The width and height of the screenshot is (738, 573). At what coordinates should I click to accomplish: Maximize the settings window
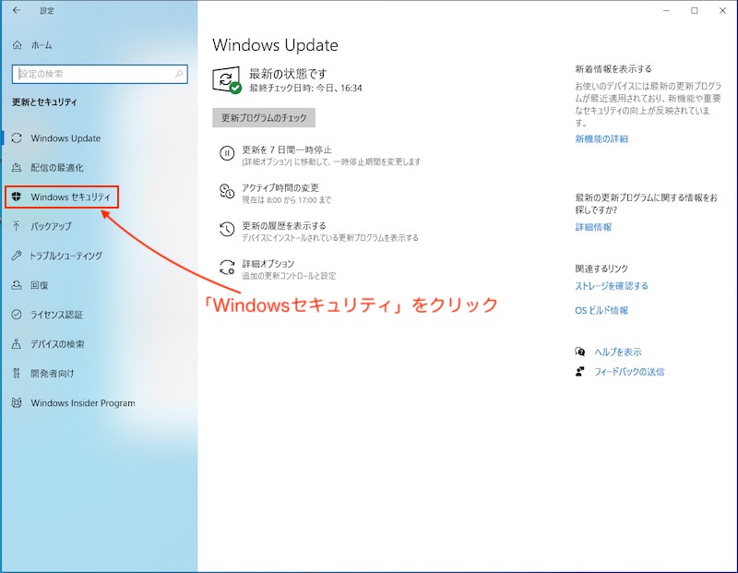pos(695,10)
